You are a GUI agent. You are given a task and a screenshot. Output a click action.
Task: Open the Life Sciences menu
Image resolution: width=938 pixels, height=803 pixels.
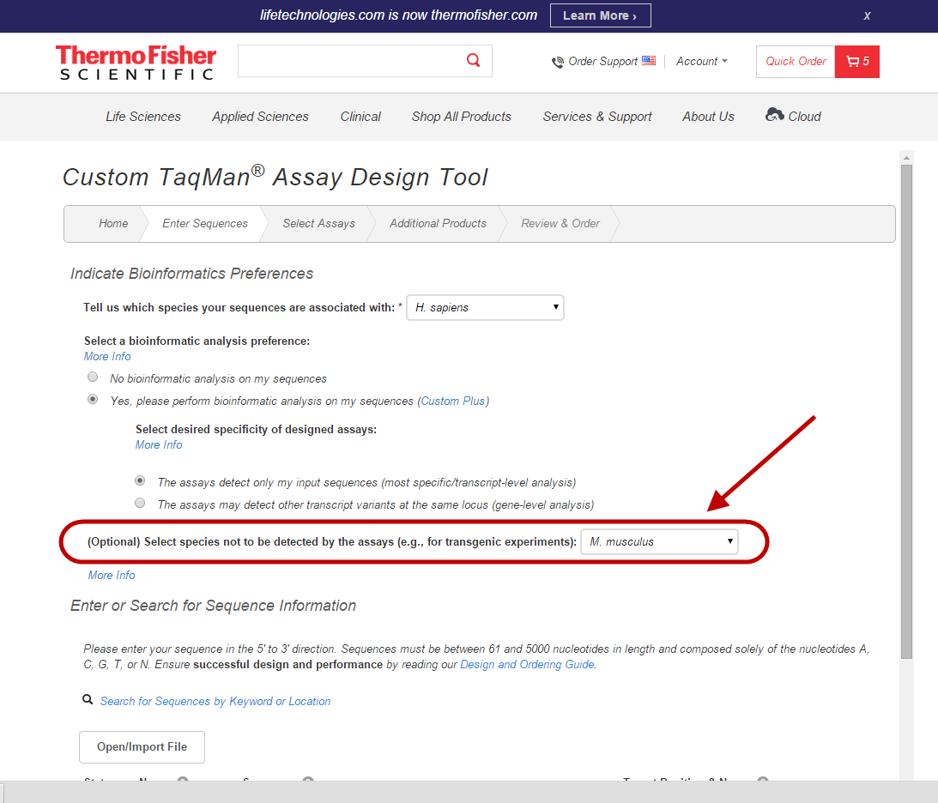coord(143,117)
